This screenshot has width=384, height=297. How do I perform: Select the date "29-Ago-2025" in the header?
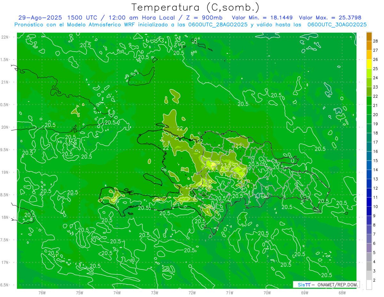click(x=40, y=18)
